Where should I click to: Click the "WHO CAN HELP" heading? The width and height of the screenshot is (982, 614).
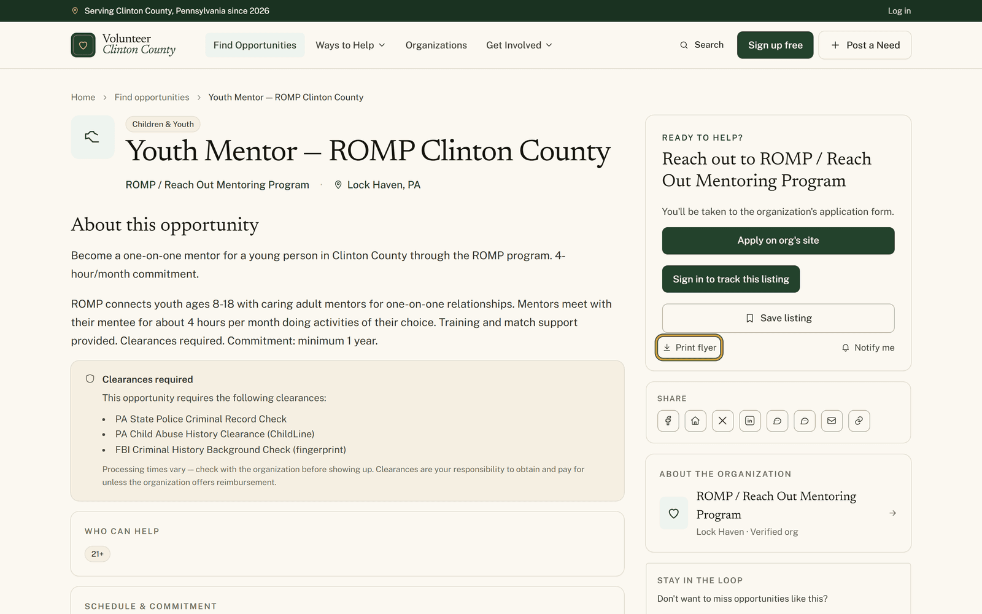(x=122, y=531)
